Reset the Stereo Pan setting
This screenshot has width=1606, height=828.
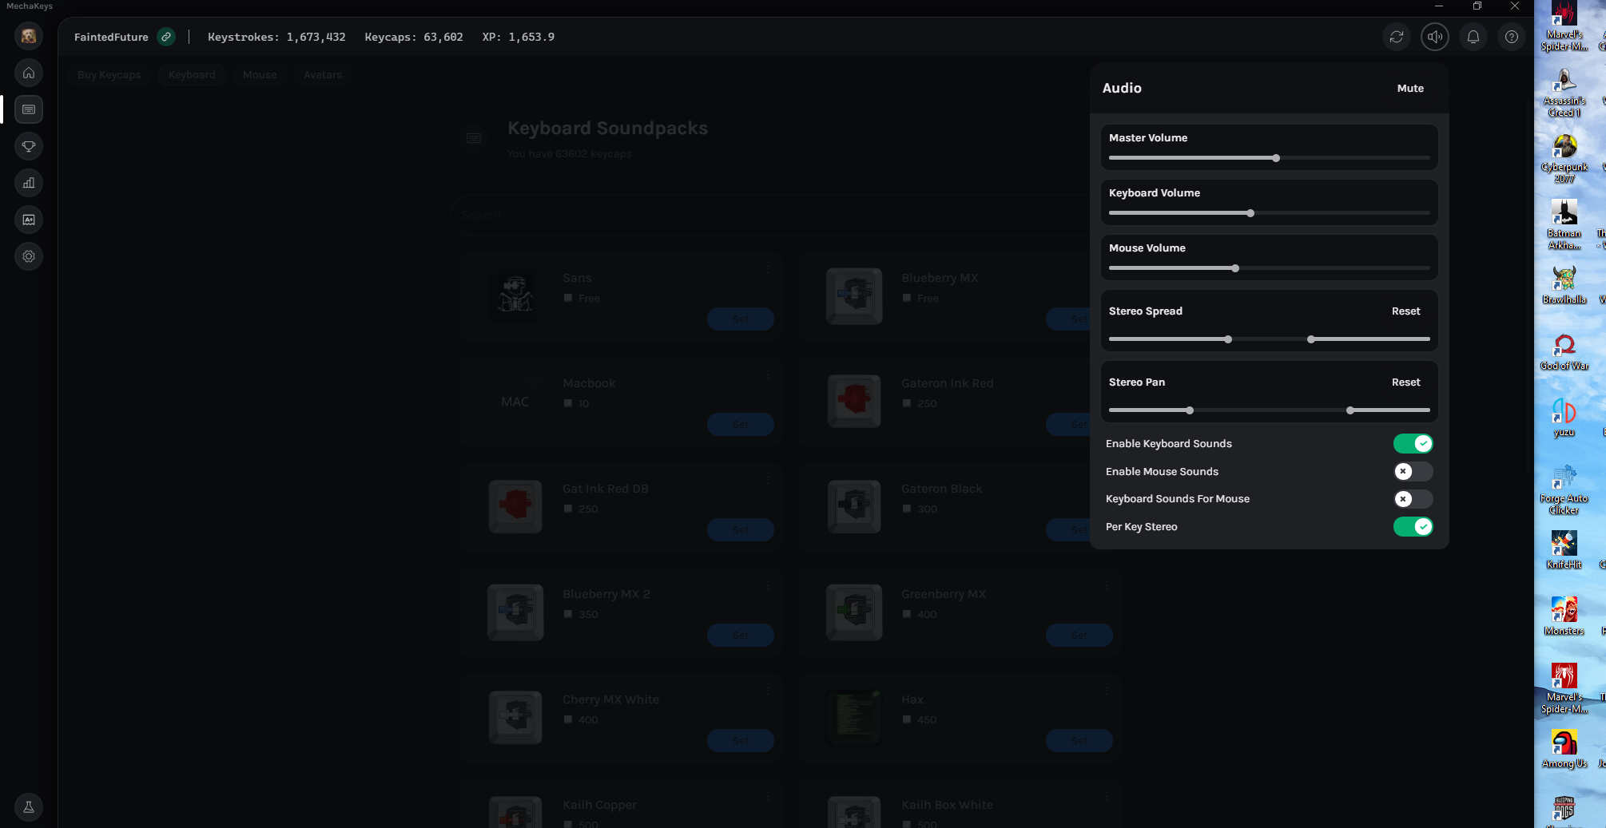click(x=1405, y=382)
